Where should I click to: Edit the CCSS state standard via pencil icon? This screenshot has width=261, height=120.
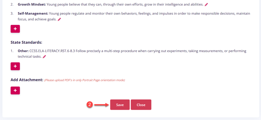tap(44, 57)
